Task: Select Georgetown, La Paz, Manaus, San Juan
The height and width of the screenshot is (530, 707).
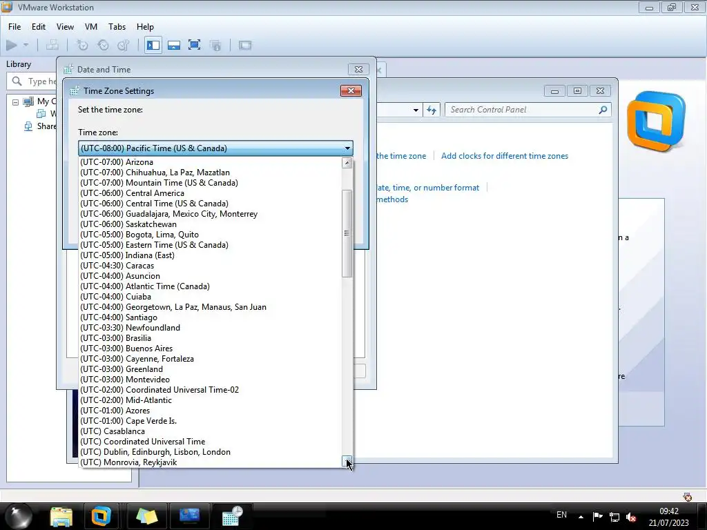Action: point(210,307)
